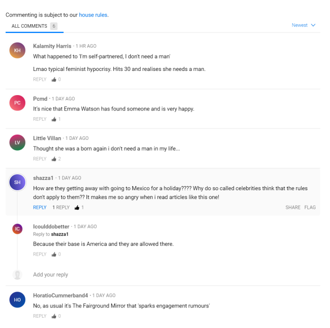Click the Pcmd PC avatar
Viewport: 330px width, 328px height.
point(18,103)
